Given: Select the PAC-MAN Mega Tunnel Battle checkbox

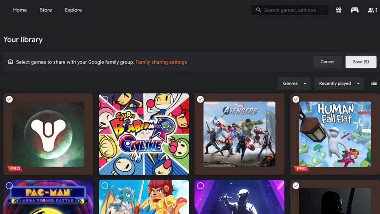Looking at the screenshot, I should coord(9,186).
